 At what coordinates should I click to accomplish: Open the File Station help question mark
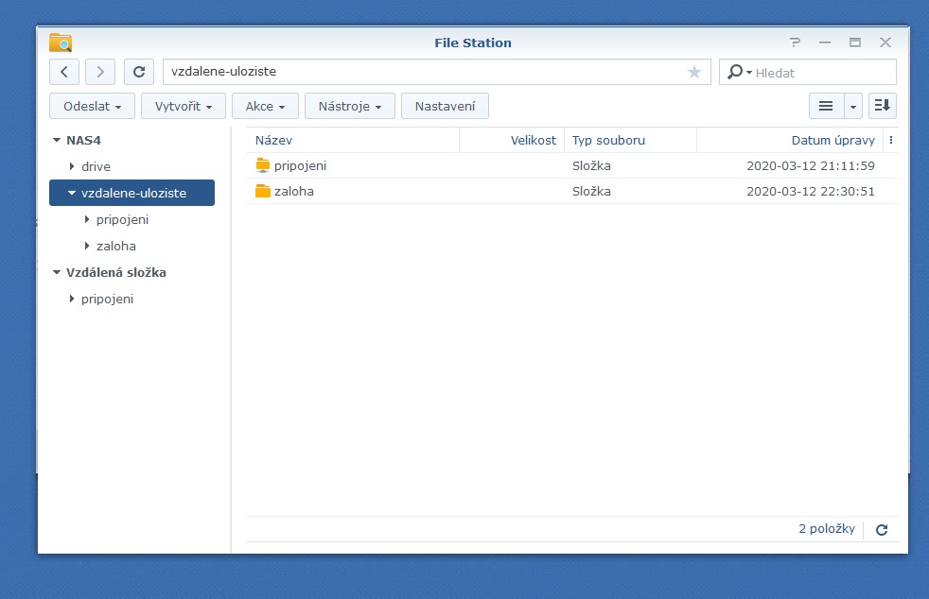795,43
